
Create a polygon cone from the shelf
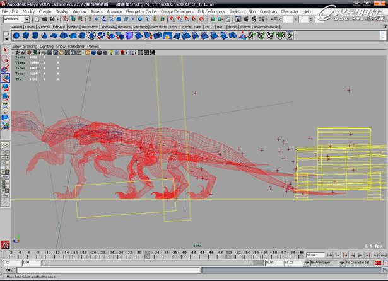pyautogui.click(x=44, y=35)
